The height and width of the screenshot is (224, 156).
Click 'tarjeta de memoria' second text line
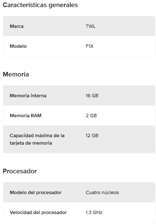click(31, 143)
